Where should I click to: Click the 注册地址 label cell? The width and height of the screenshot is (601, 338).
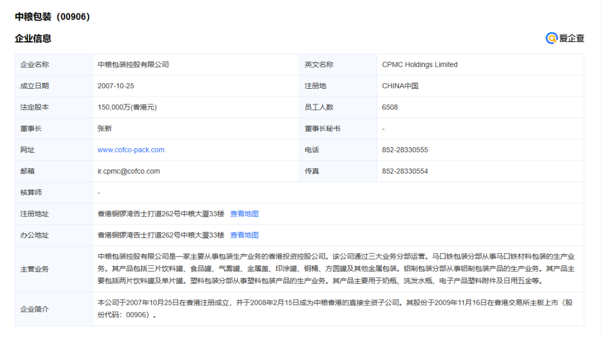53,214
